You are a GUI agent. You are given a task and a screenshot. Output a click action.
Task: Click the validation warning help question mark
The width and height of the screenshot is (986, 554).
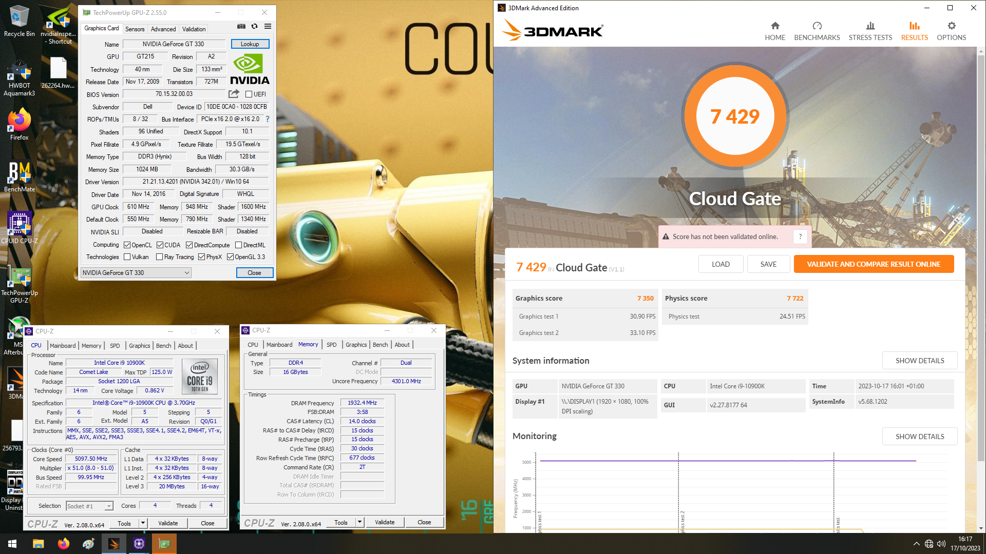(x=800, y=236)
